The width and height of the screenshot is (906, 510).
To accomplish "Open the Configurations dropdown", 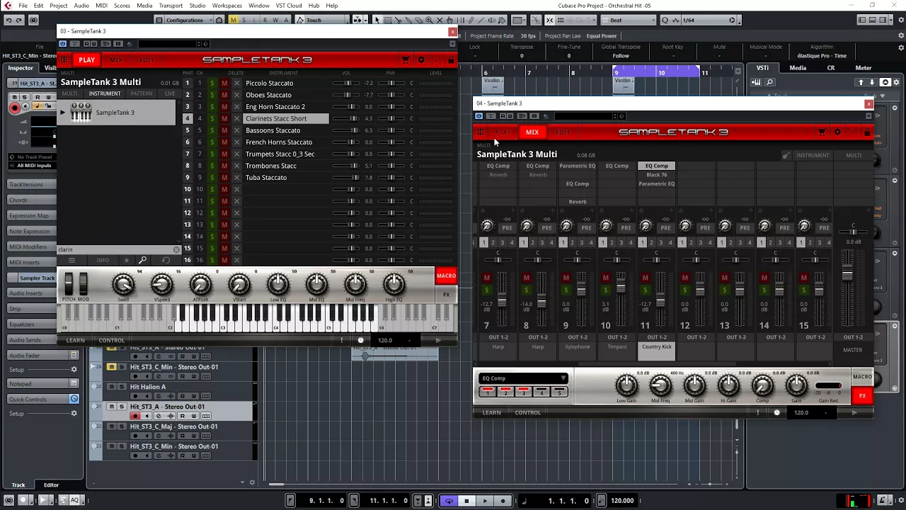I will (186, 20).
